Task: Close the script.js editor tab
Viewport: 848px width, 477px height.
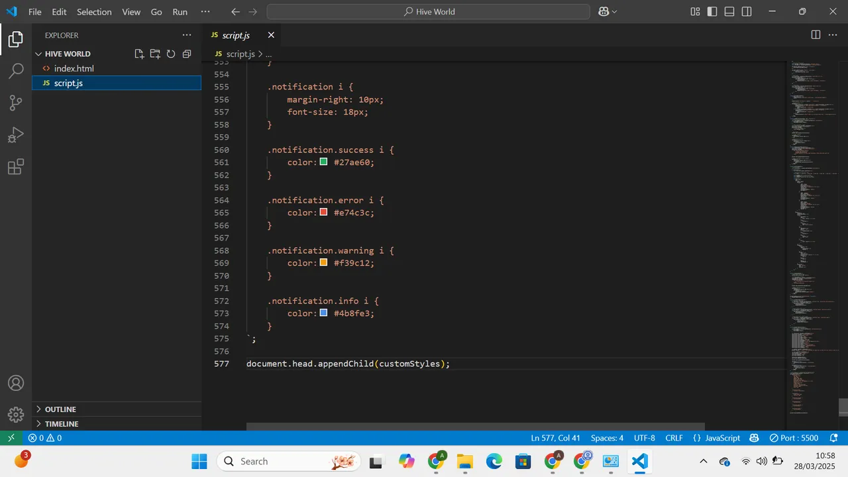Action: (271, 35)
